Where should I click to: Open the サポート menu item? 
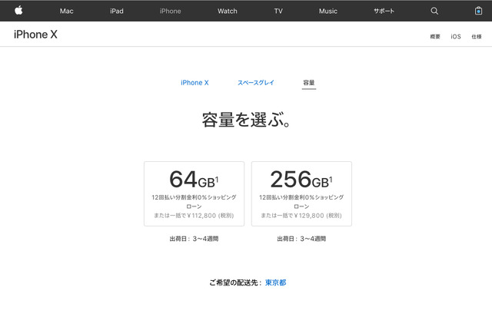(384, 11)
